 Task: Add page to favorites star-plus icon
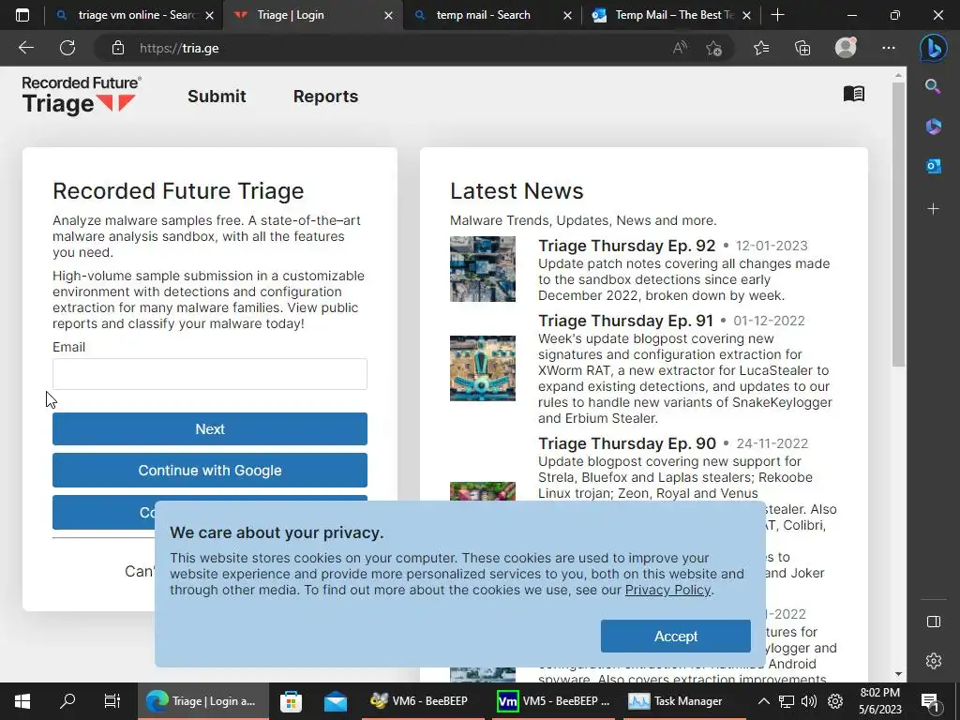713,48
